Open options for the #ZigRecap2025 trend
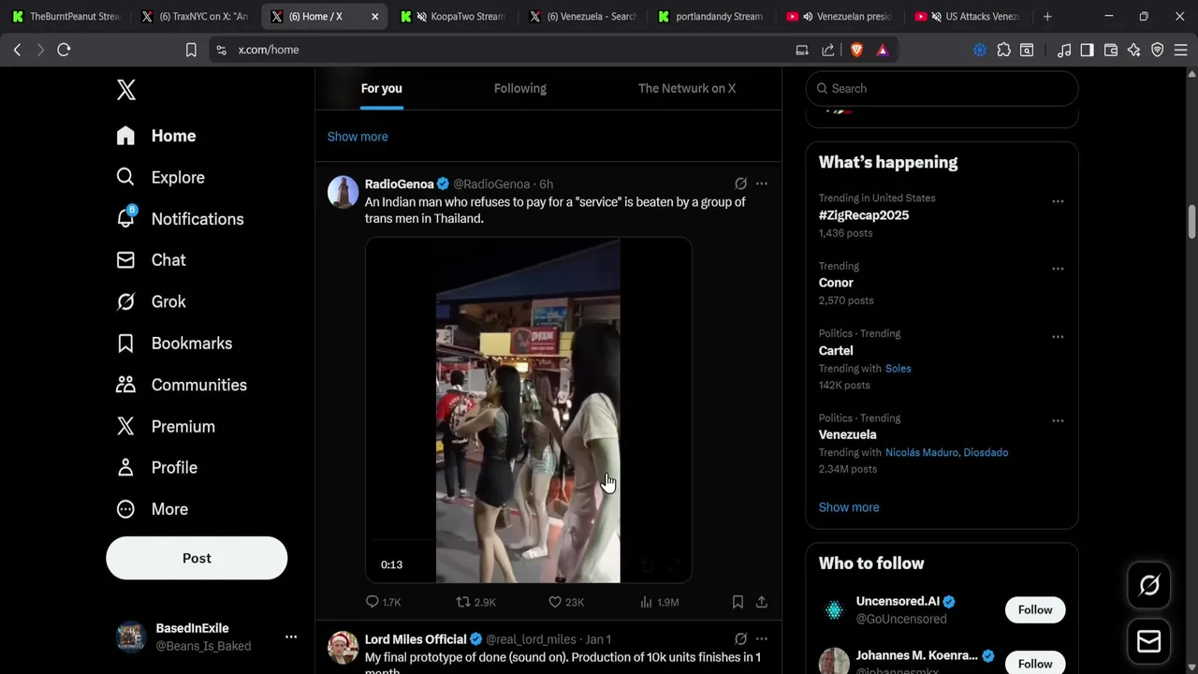The width and height of the screenshot is (1198, 674). (1058, 201)
